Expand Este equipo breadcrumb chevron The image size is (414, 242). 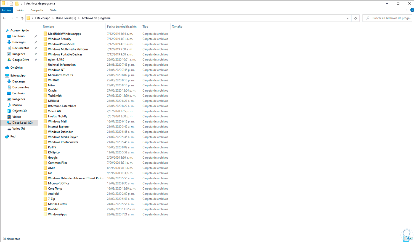click(53, 18)
